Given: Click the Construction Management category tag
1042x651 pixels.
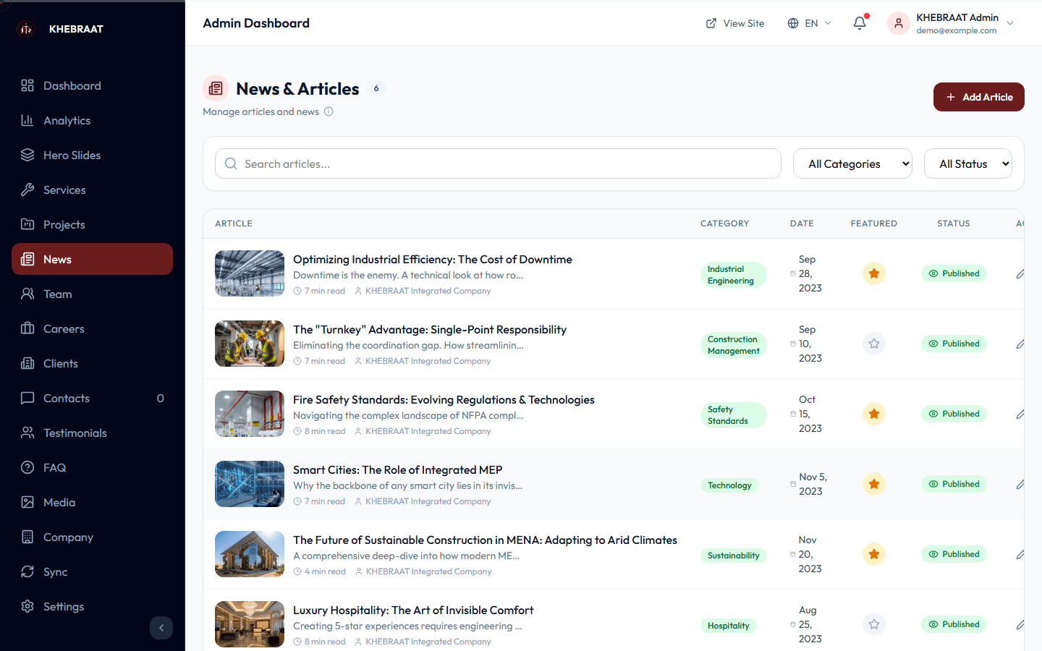Looking at the screenshot, I should 733,345.
